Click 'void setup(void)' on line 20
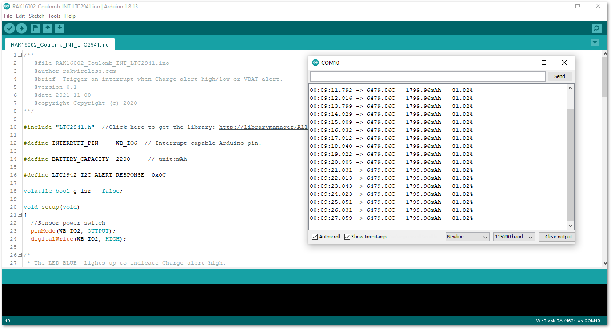The width and height of the screenshot is (611, 329). [x=52, y=207]
